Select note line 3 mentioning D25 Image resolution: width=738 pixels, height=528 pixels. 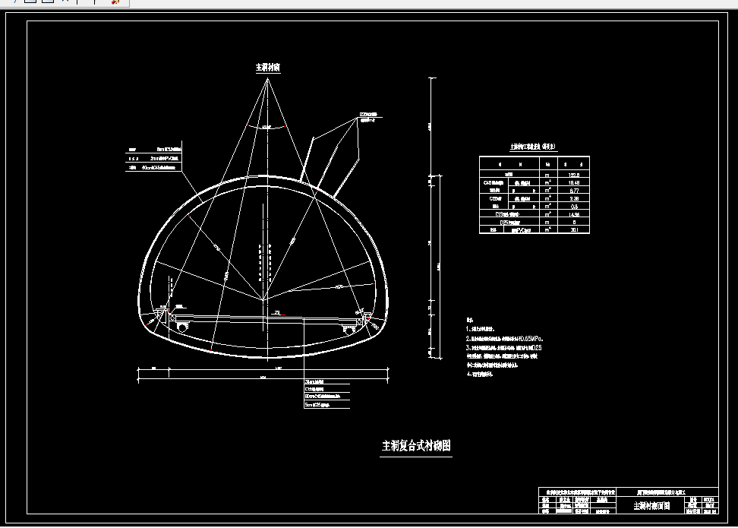pyautogui.click(x=503, y=348)
